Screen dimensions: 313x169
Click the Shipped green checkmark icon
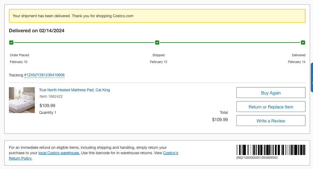click(x=157, y=43)
